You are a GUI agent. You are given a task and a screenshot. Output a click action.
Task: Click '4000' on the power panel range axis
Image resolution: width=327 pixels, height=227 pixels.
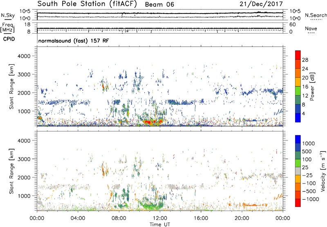[x=24, y=56]
